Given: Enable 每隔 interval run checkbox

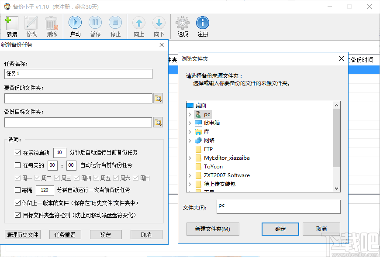Looking at the screenshot, I should (x=18, y=190).
